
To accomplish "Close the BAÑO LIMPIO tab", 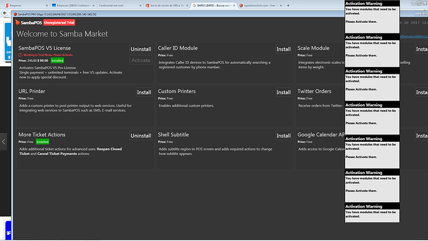I will point(234,6).
